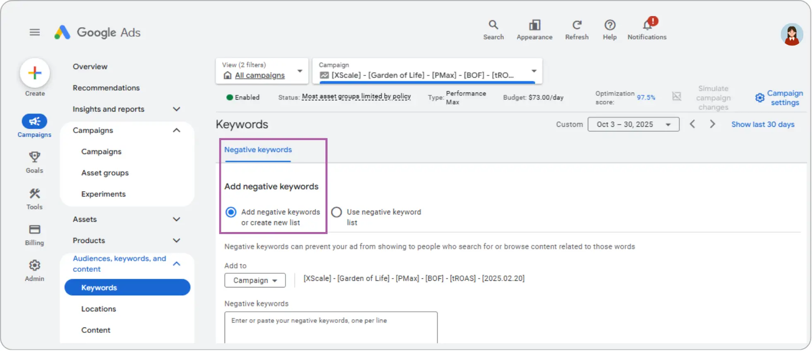Screen dimensions: 812x351
Task: Click the Campaign settings gear icon
Action: coord(759,98)
